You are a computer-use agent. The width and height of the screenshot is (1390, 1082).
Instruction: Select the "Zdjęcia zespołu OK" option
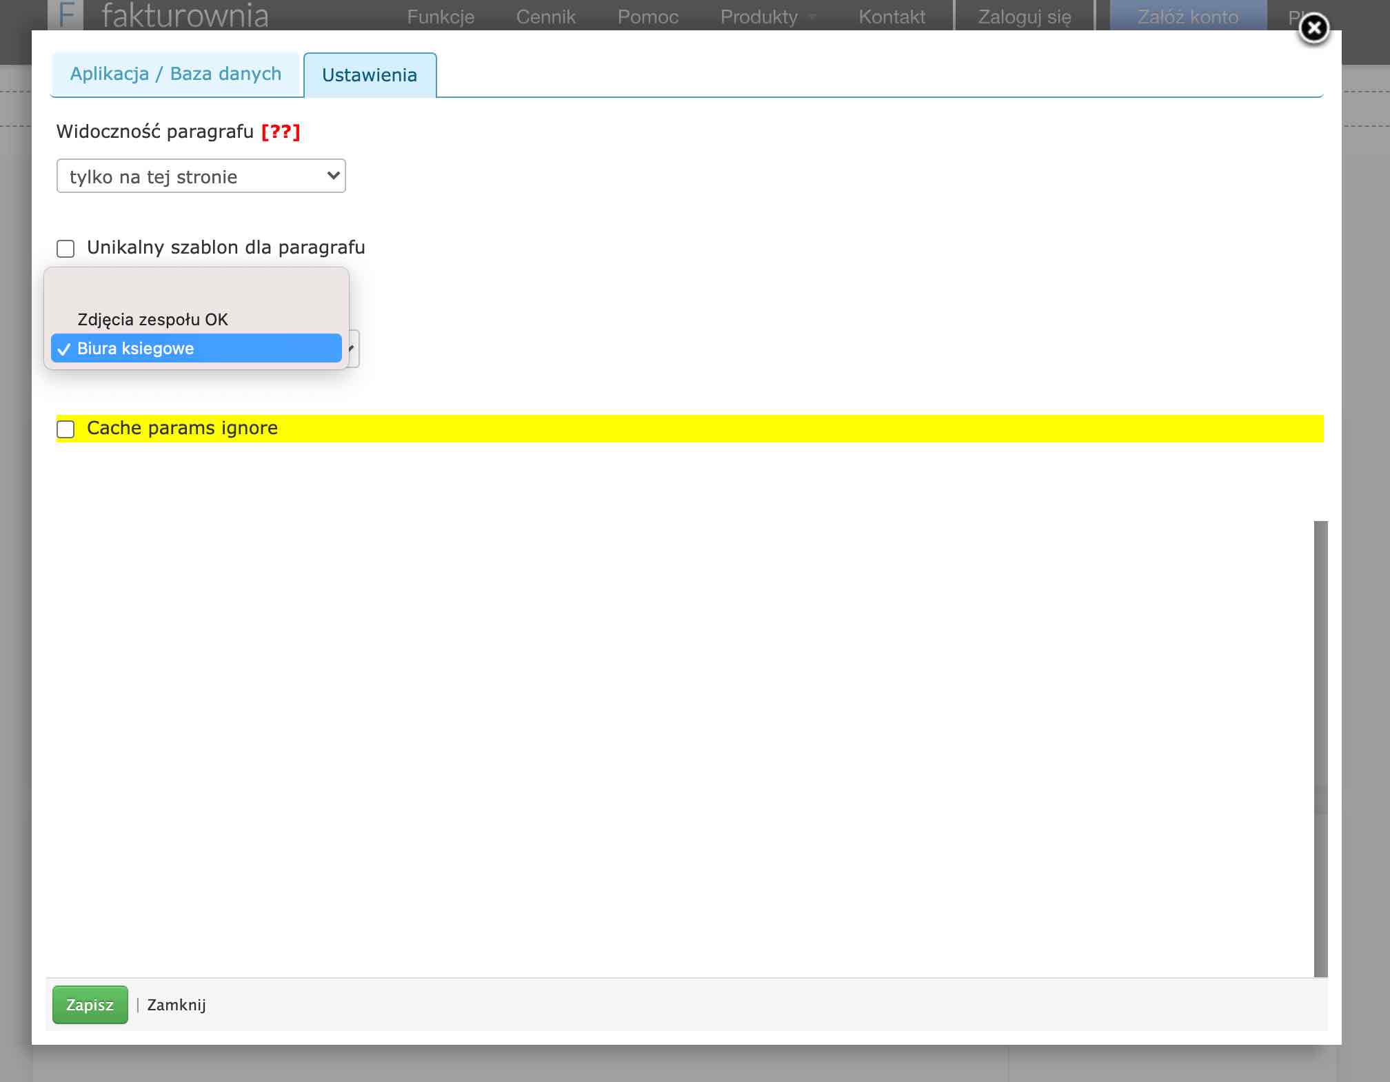point(152,319)
